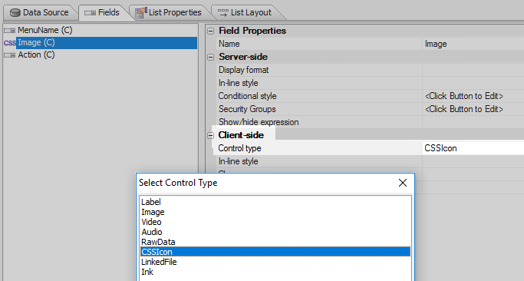The image size is (524, 281).
Task: Click the Display format value cell
Action: (x=473, y=70)
